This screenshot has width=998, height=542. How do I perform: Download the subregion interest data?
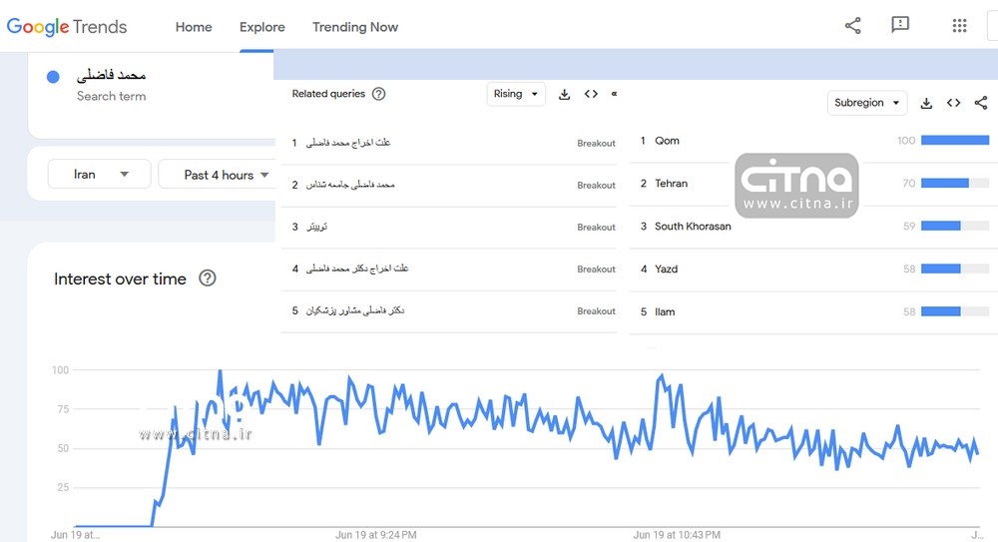pyautogui.click(x=926, y=103)
